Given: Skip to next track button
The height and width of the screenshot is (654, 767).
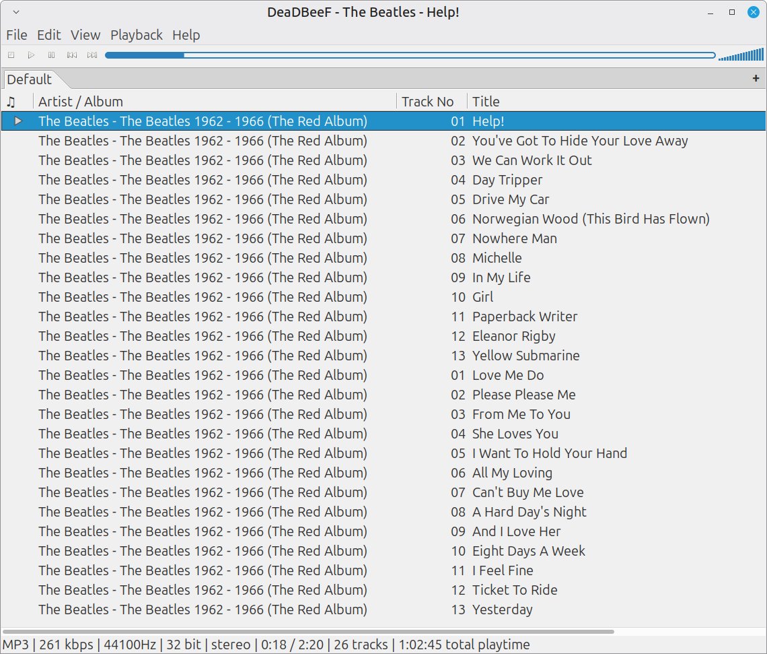Looking at the screenshot, I should point(92,55).
